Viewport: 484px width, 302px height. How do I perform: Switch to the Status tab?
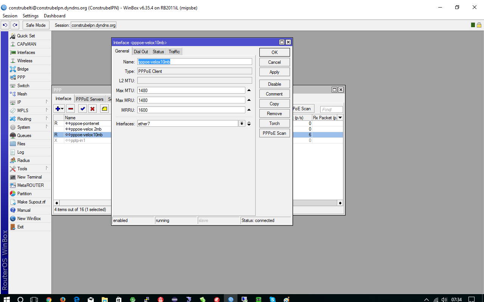point(158,52)
